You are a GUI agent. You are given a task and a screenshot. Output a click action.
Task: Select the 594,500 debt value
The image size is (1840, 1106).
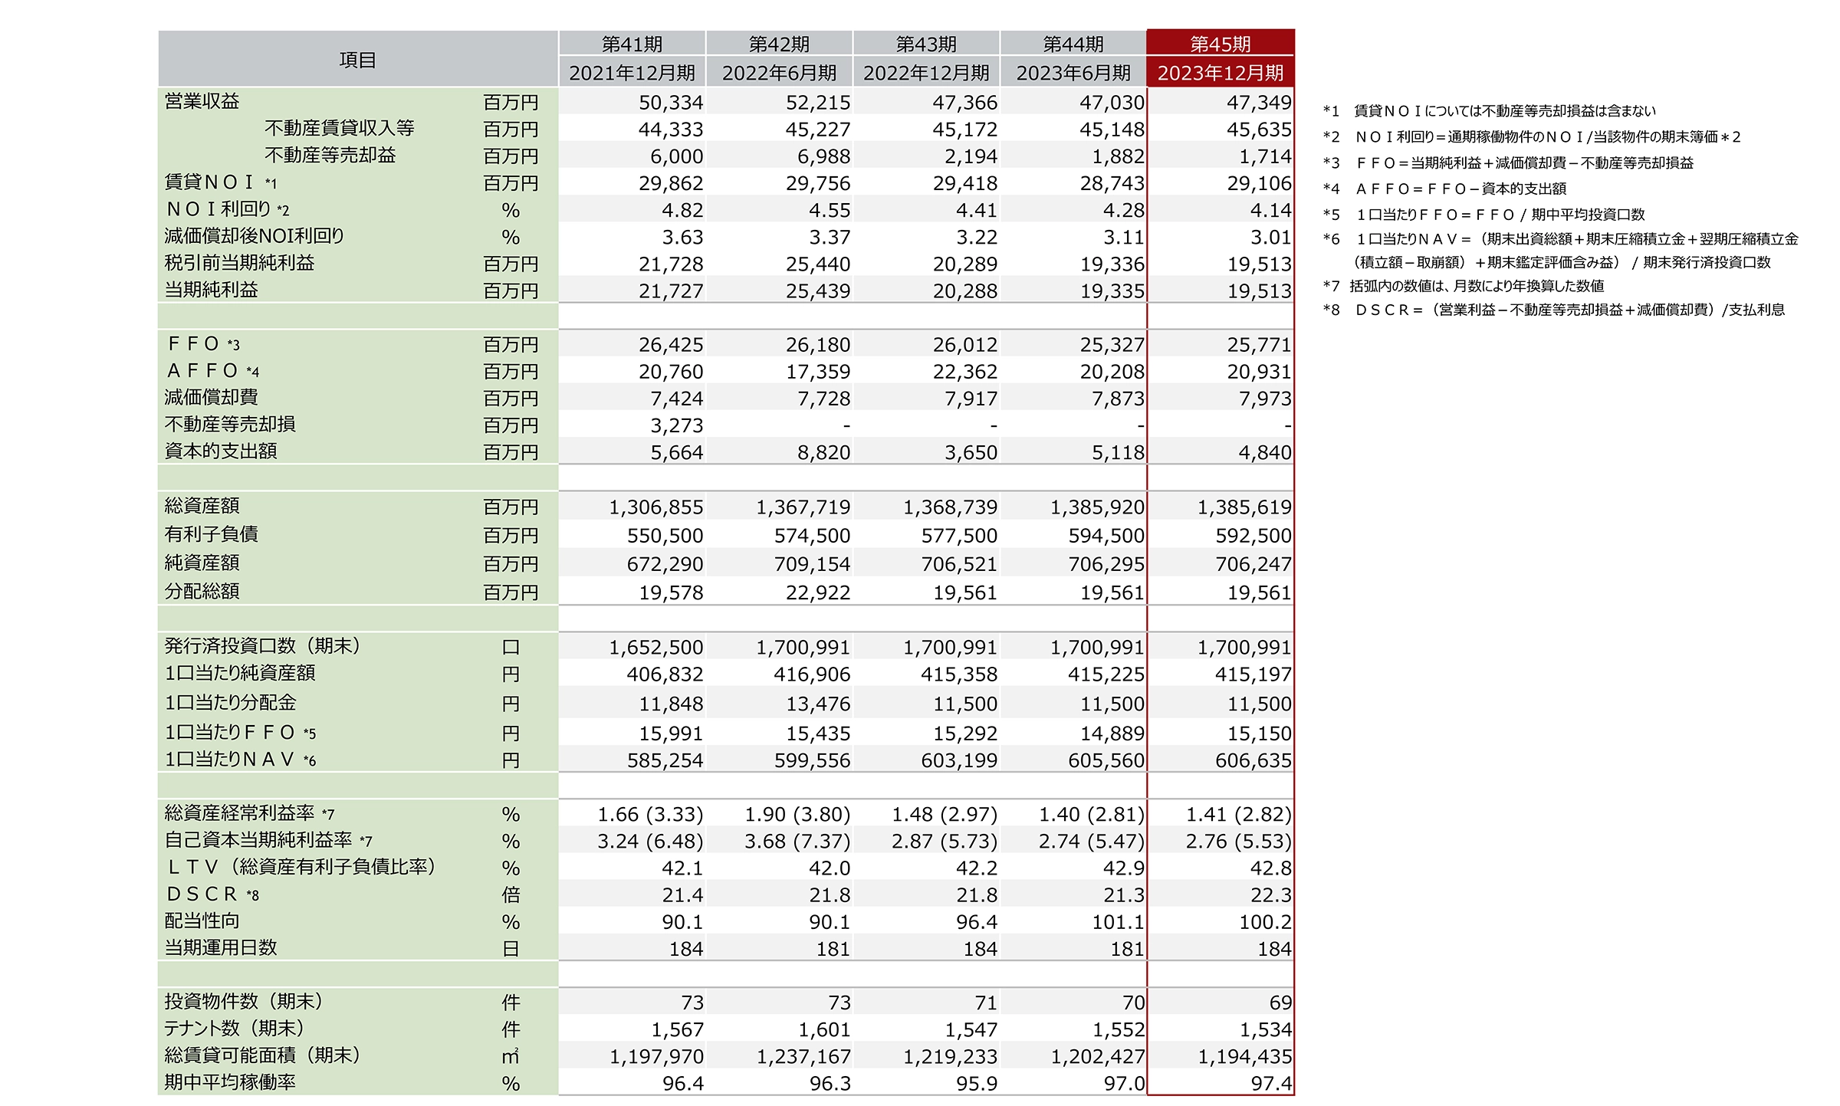pos(1106,536)
